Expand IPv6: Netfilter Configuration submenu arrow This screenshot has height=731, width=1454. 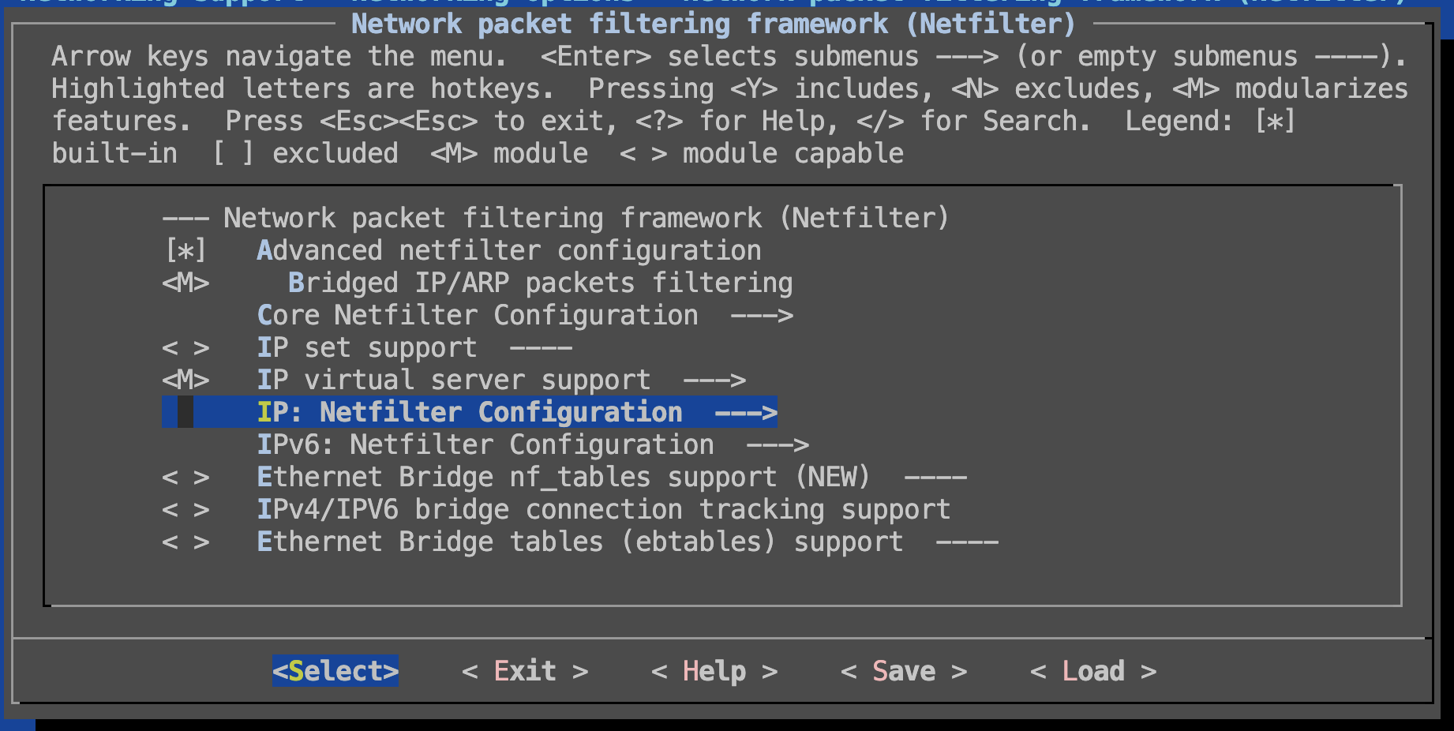pyautogui.click(x=777, y=445)
